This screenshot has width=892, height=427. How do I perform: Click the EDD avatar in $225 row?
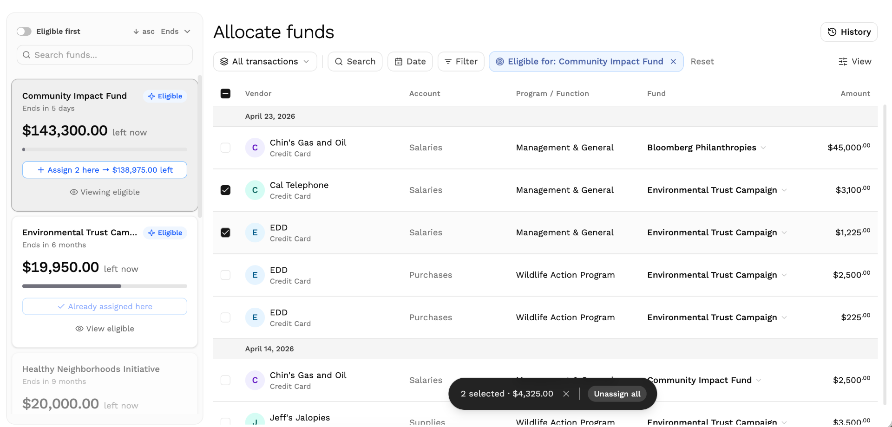255,317
